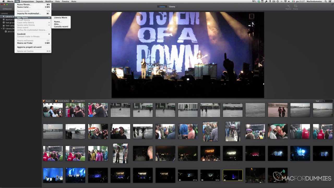Click the Spotlight search icon in menu bar
The width and height of the screenshot is (334, 188).
click(x=326, y=1)
